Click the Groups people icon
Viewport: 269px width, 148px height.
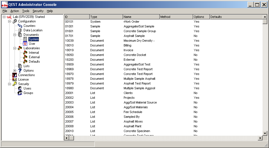click(x=20, y=93)
